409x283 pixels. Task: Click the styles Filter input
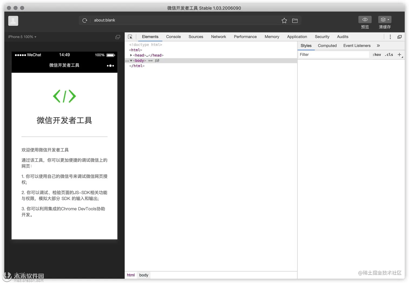[333, 55]
